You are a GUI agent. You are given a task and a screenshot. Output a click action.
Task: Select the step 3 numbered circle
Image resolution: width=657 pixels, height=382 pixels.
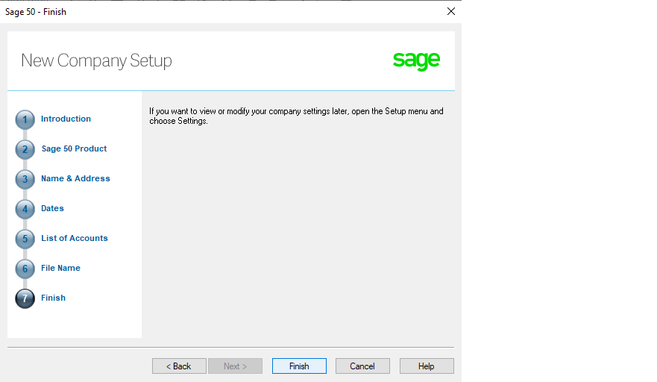[25, 180]
